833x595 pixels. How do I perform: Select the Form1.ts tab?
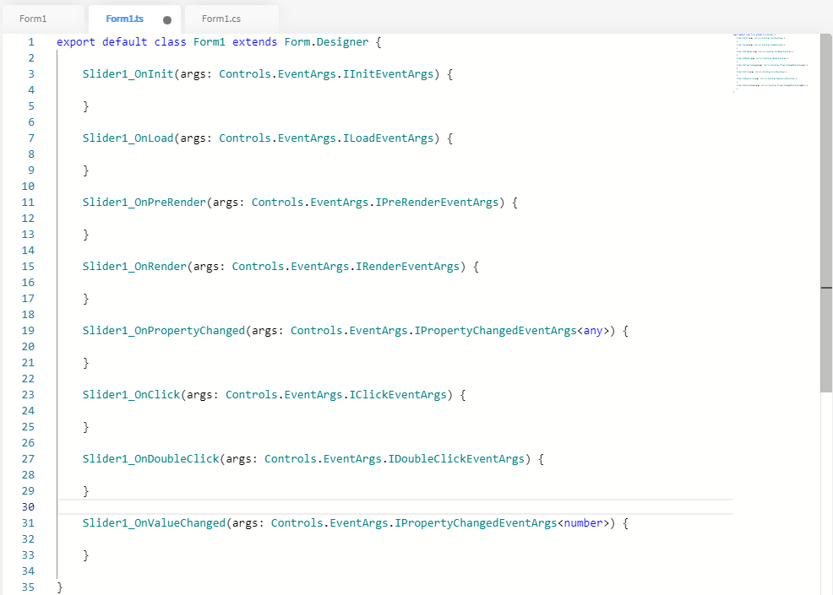125,19
